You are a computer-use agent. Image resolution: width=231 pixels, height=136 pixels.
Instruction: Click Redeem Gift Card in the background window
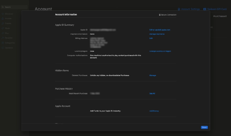point(217,9)
